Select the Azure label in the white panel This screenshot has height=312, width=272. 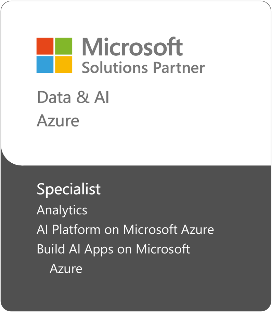(x=58, y=121)
